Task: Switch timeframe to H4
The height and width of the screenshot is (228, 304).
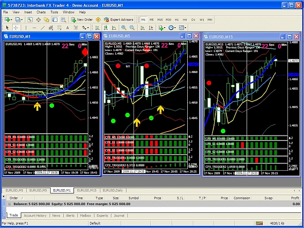Action: click(x=185, y=19)
